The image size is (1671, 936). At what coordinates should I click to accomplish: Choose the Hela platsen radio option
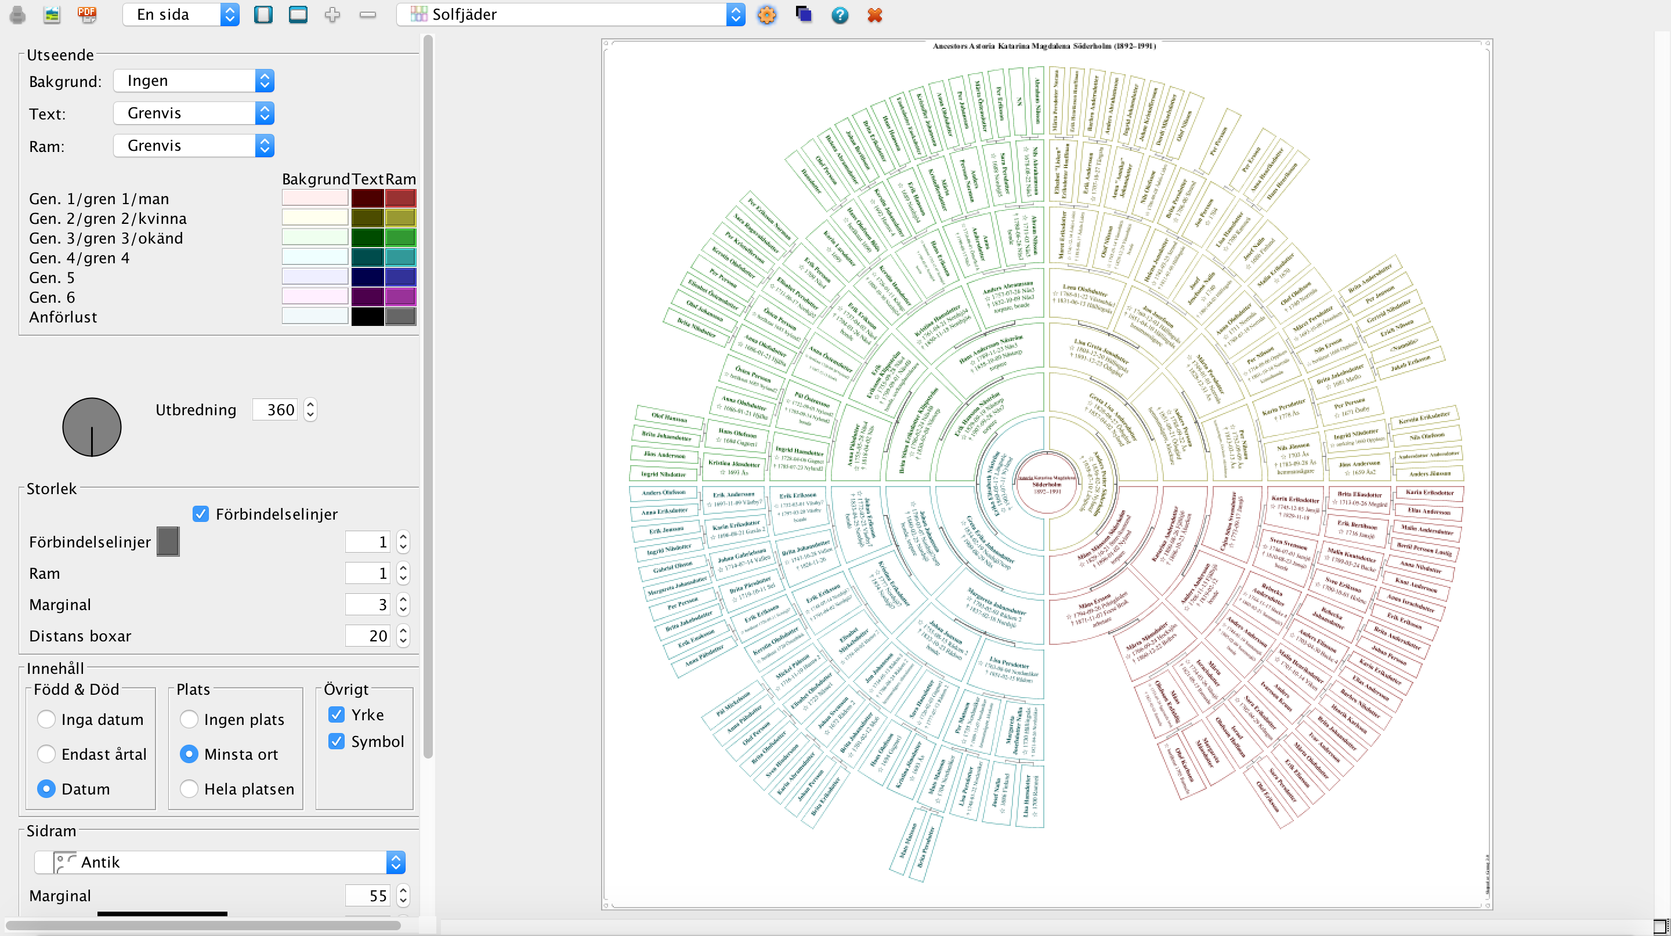click(189, 789)
